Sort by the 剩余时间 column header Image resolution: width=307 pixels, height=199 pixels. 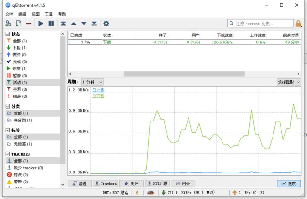(284, 35)
